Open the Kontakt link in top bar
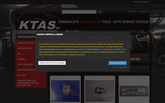The width and height of the screenshot is (165, 103). pos(21,2)
